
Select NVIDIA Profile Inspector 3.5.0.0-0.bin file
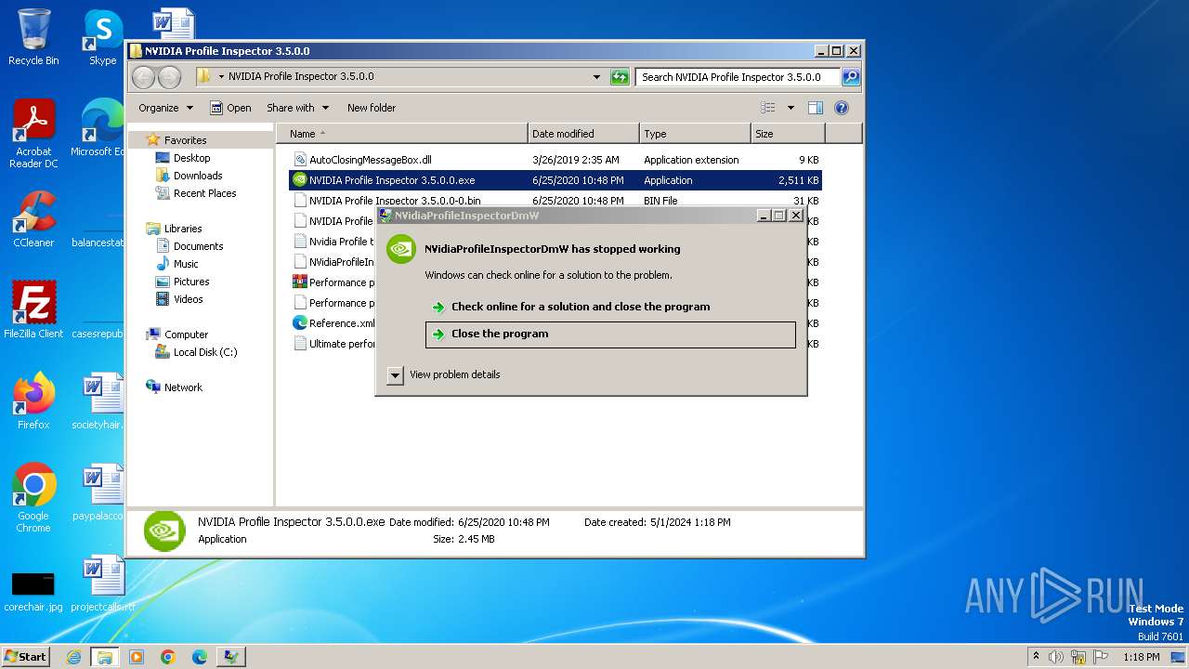555,201
